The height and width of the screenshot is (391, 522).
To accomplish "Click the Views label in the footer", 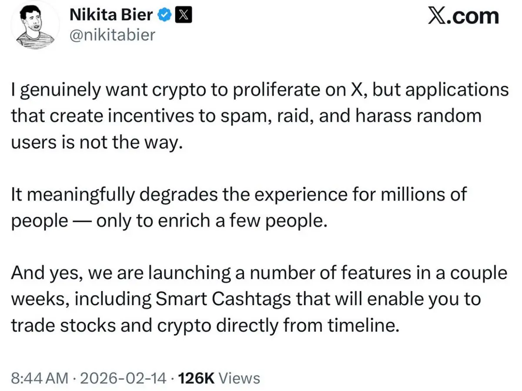I will point(239,378).
